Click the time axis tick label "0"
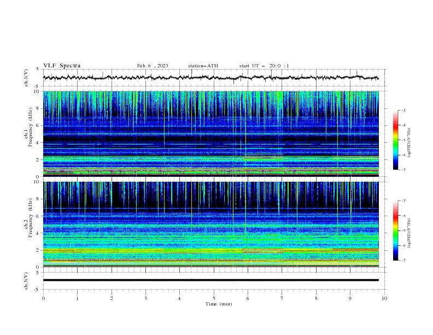The width and height of the screenshot is (433, 335). 43,298
